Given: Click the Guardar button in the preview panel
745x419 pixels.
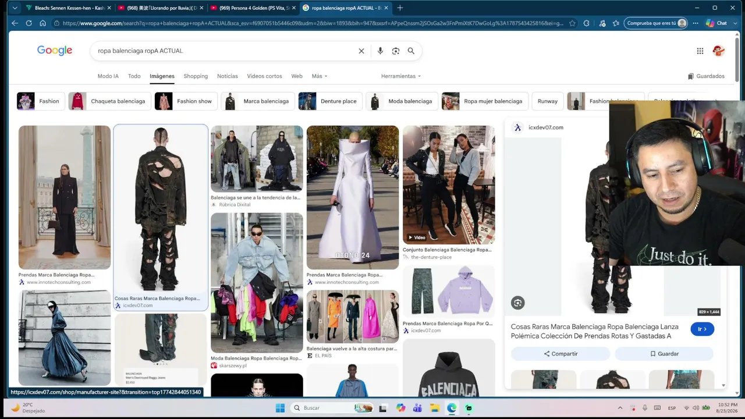Looking at the screenshot, I should pos(664,354).
